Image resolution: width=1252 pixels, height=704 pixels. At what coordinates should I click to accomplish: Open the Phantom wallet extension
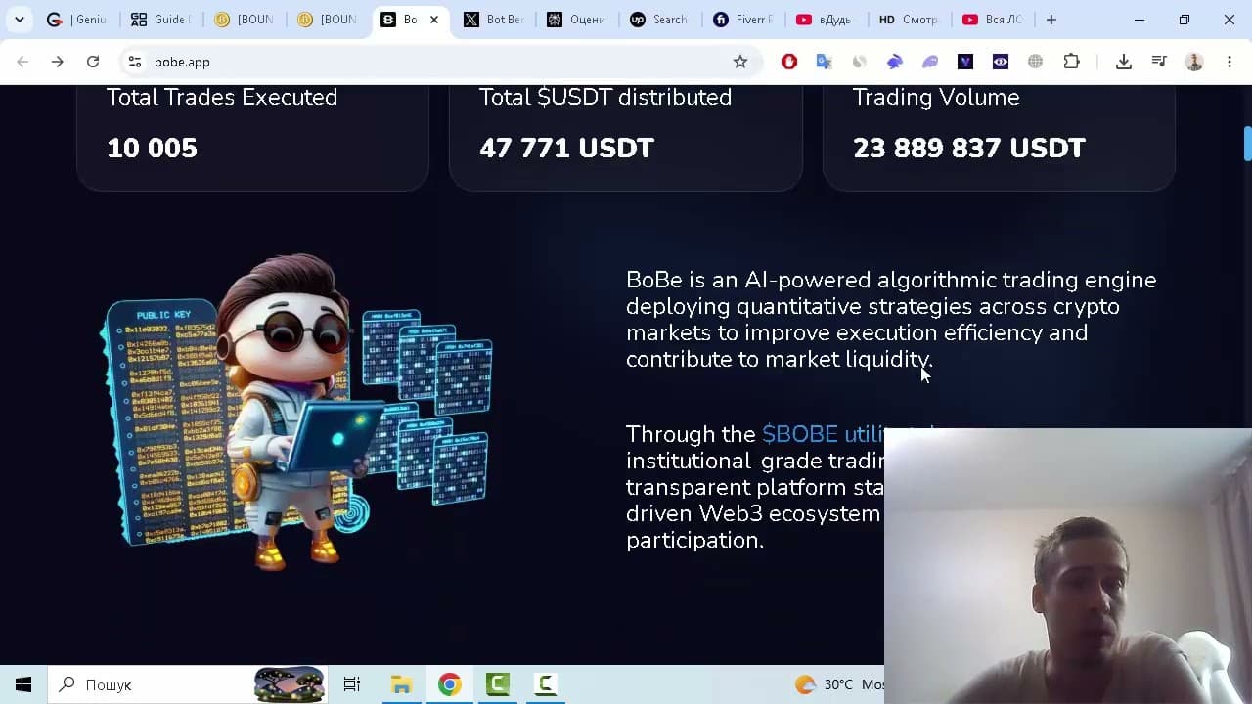click(930, 62)
